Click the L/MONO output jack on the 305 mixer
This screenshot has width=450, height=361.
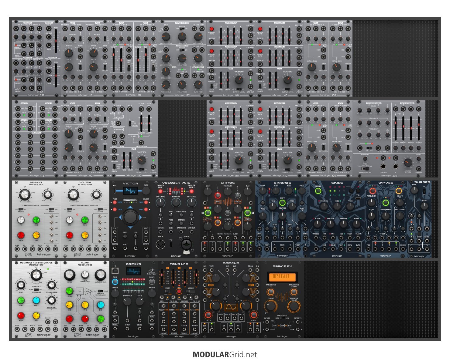coord(383,166)
